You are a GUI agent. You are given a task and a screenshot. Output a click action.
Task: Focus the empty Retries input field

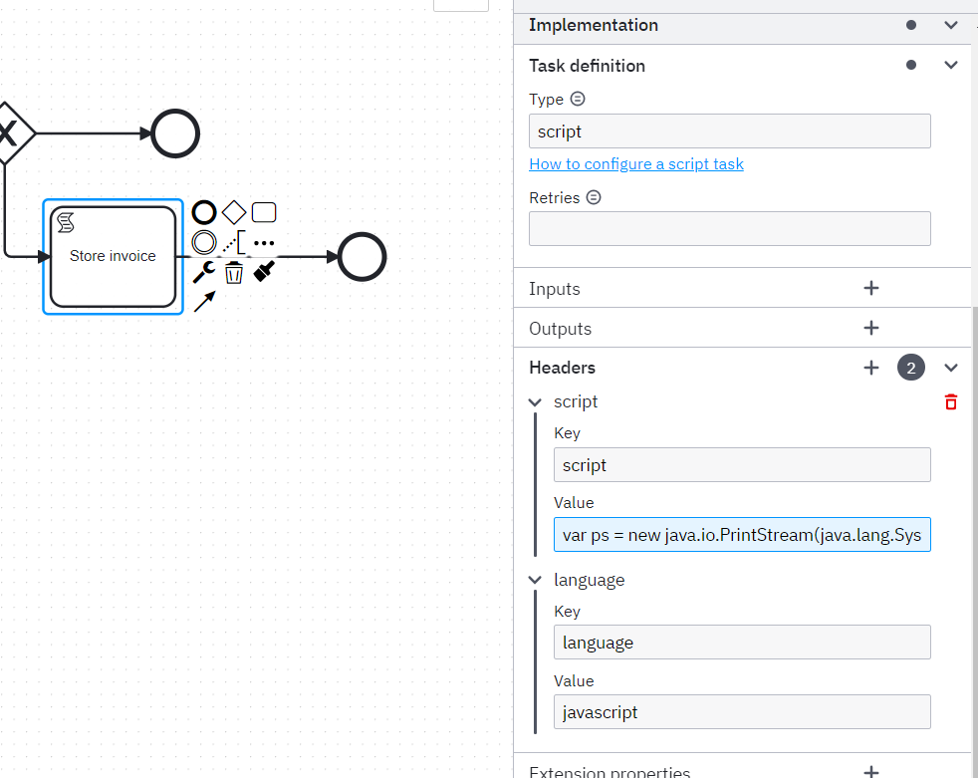coord(730,229)
